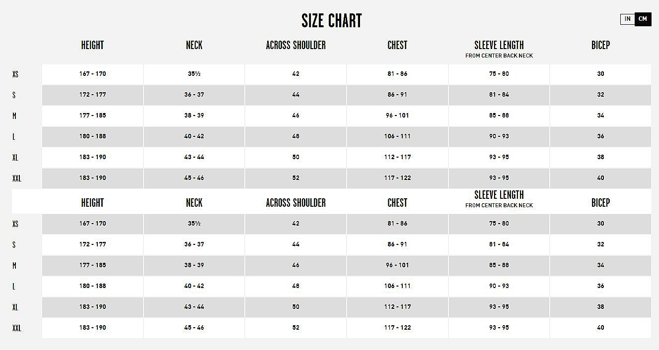Switch units to inches with IN toggle

628,19
